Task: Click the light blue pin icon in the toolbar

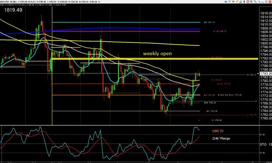Action: (x=259, y=2)
